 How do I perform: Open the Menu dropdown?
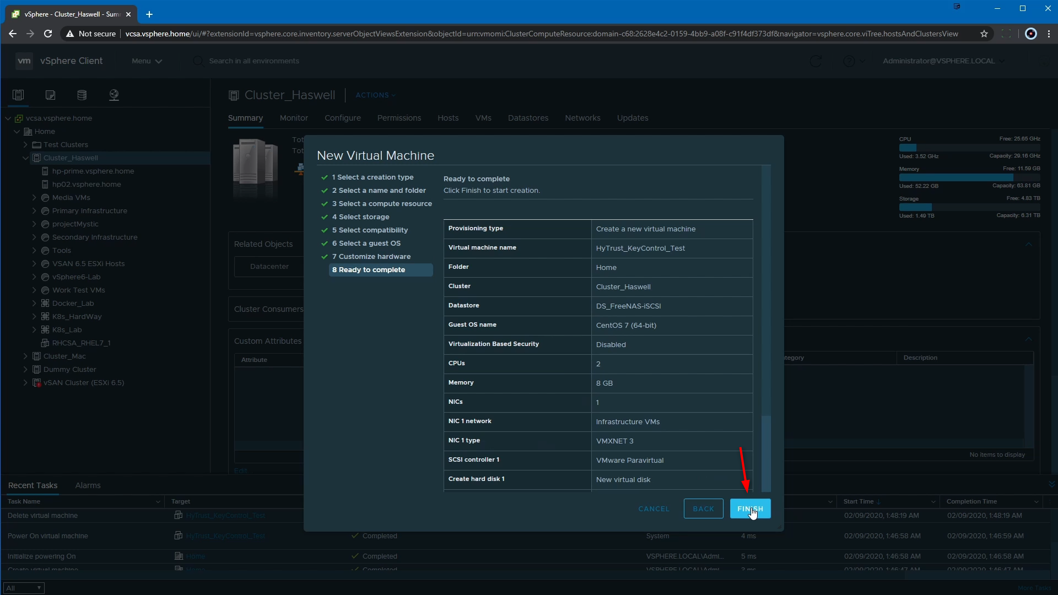pyautogui.click(x=147, y=61)
